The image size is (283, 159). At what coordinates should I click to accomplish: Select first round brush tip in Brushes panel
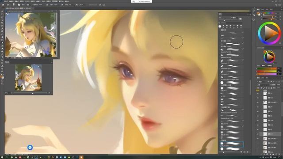point(220,26)
